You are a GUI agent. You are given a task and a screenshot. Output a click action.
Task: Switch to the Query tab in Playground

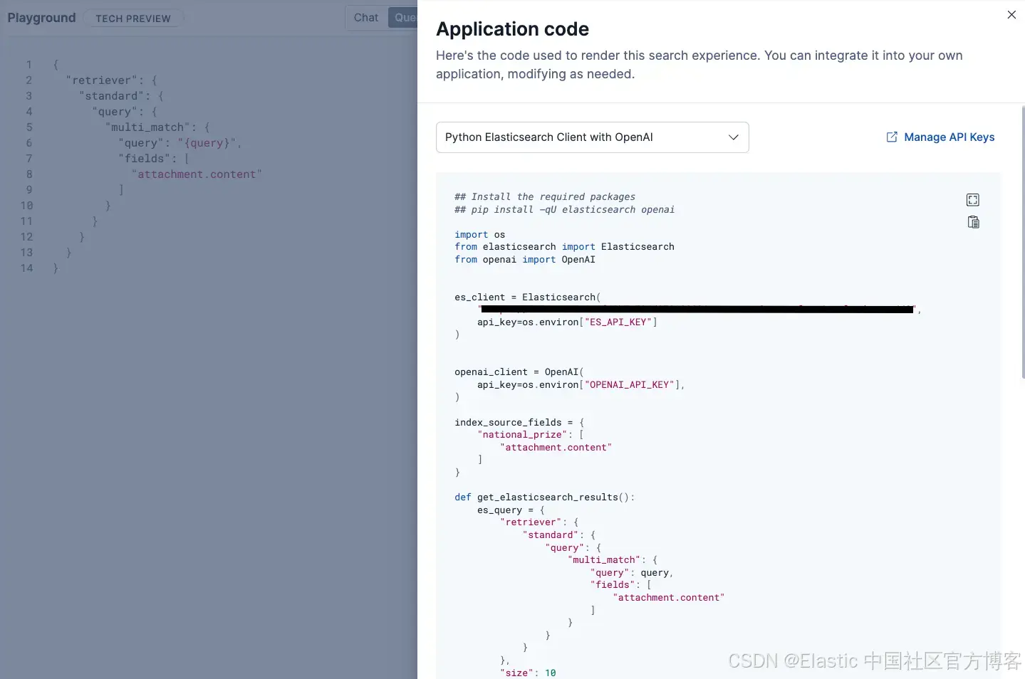click(404, 18)
